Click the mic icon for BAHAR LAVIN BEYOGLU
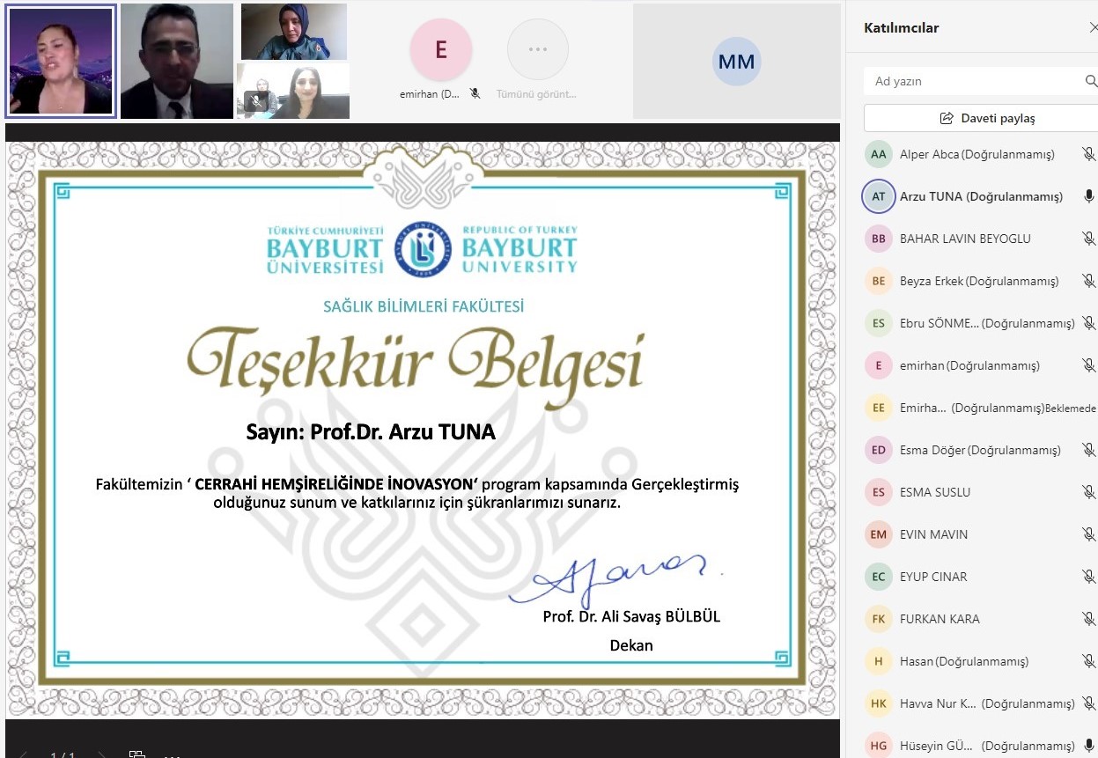The height and width of the screenshot is (758, 1098). click(x=1088, y=239)
